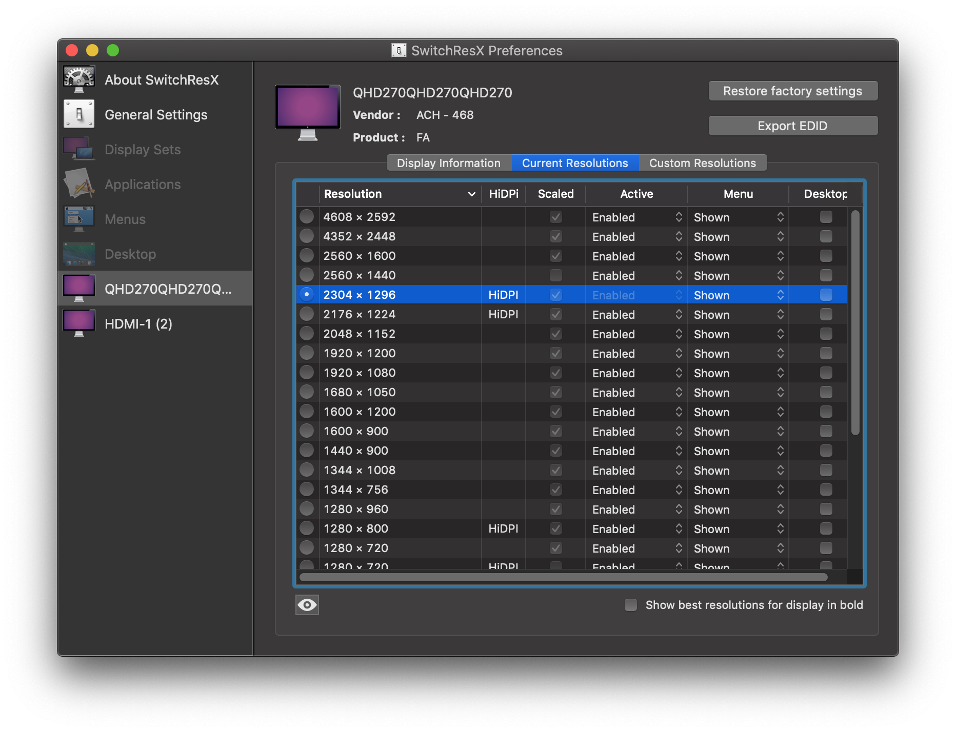Open General Settings switch icon
The image size is (956, 732).
tap(79, 114)
